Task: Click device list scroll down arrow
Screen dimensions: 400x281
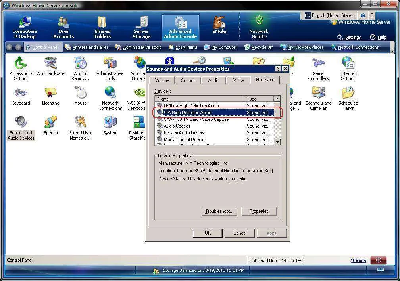Action: tap(277, 142)
